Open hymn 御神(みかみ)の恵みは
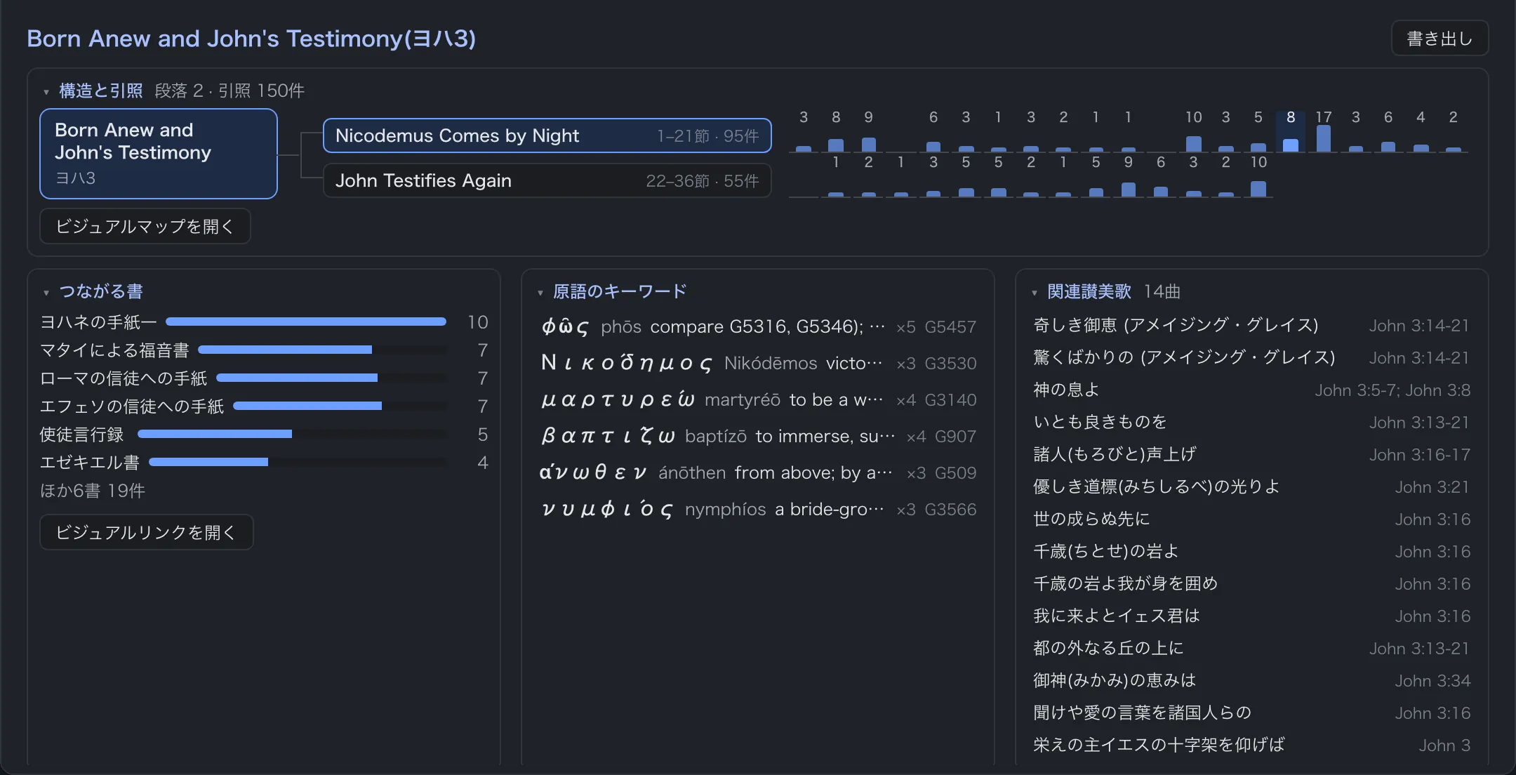The height and width of the screenshot is (775, 1516). (x=1251, y=680)
